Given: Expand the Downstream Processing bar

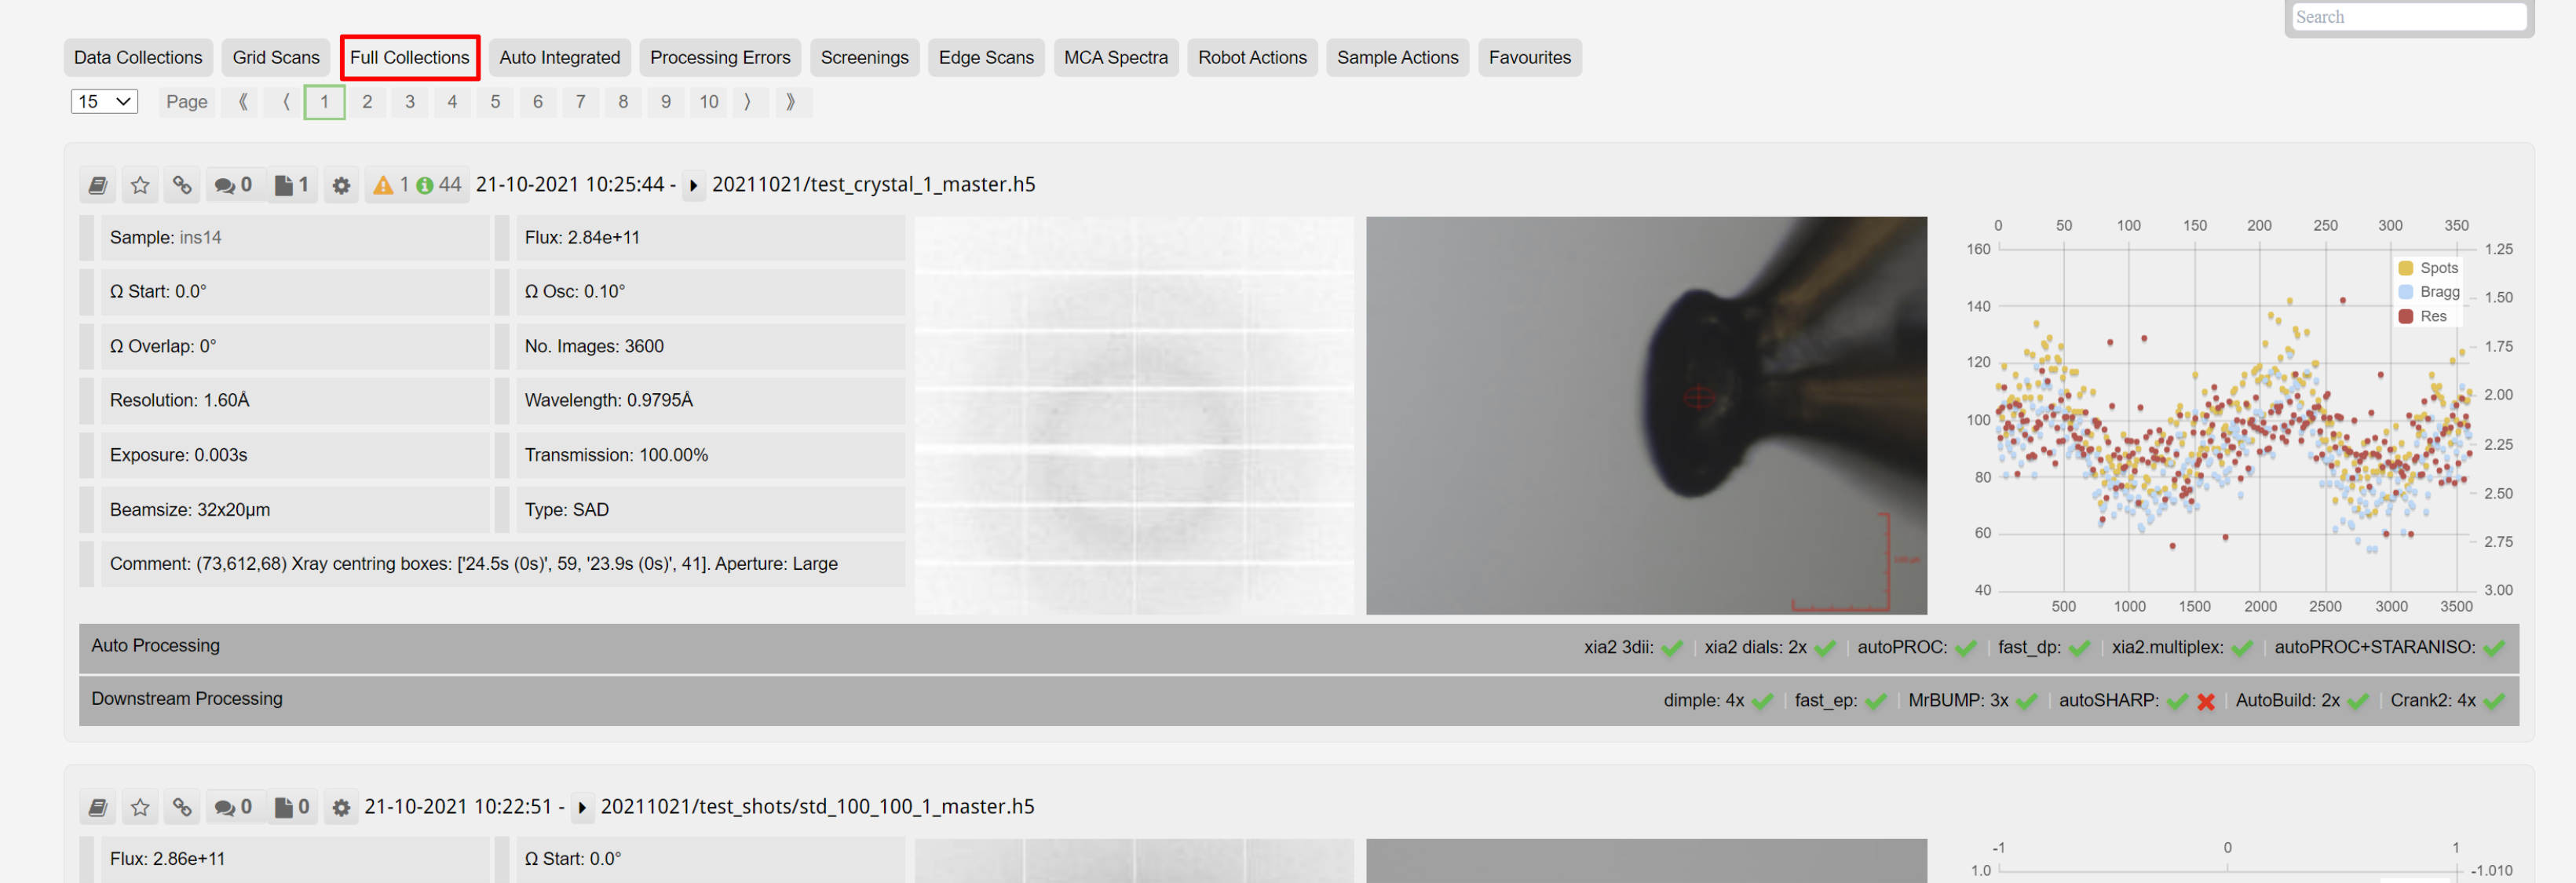Looking at the screenshot, I should point(1298,700).
